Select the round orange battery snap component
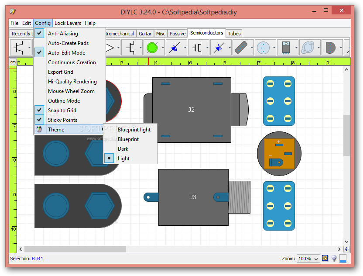Image resolution: width=363 pixels, height=276 pixels. [279, 154]
